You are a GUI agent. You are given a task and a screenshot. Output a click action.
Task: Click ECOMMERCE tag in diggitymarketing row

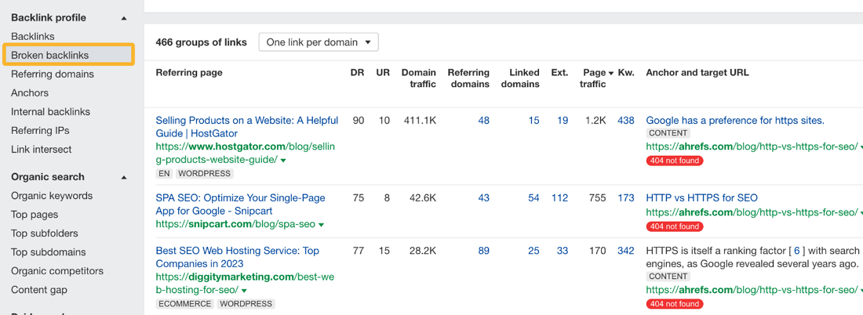coord(185,303)
